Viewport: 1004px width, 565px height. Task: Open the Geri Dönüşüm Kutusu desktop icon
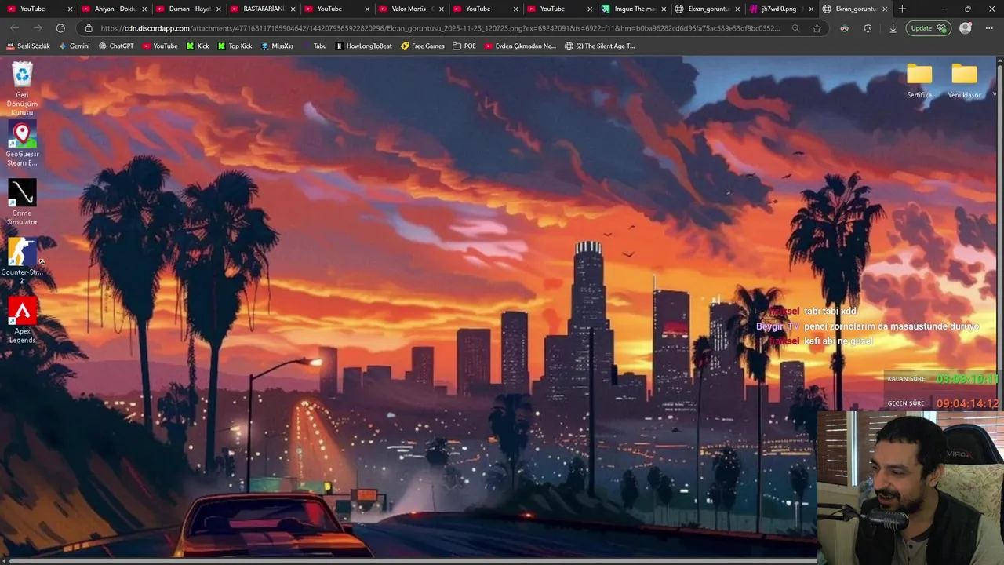coord(22,89)
